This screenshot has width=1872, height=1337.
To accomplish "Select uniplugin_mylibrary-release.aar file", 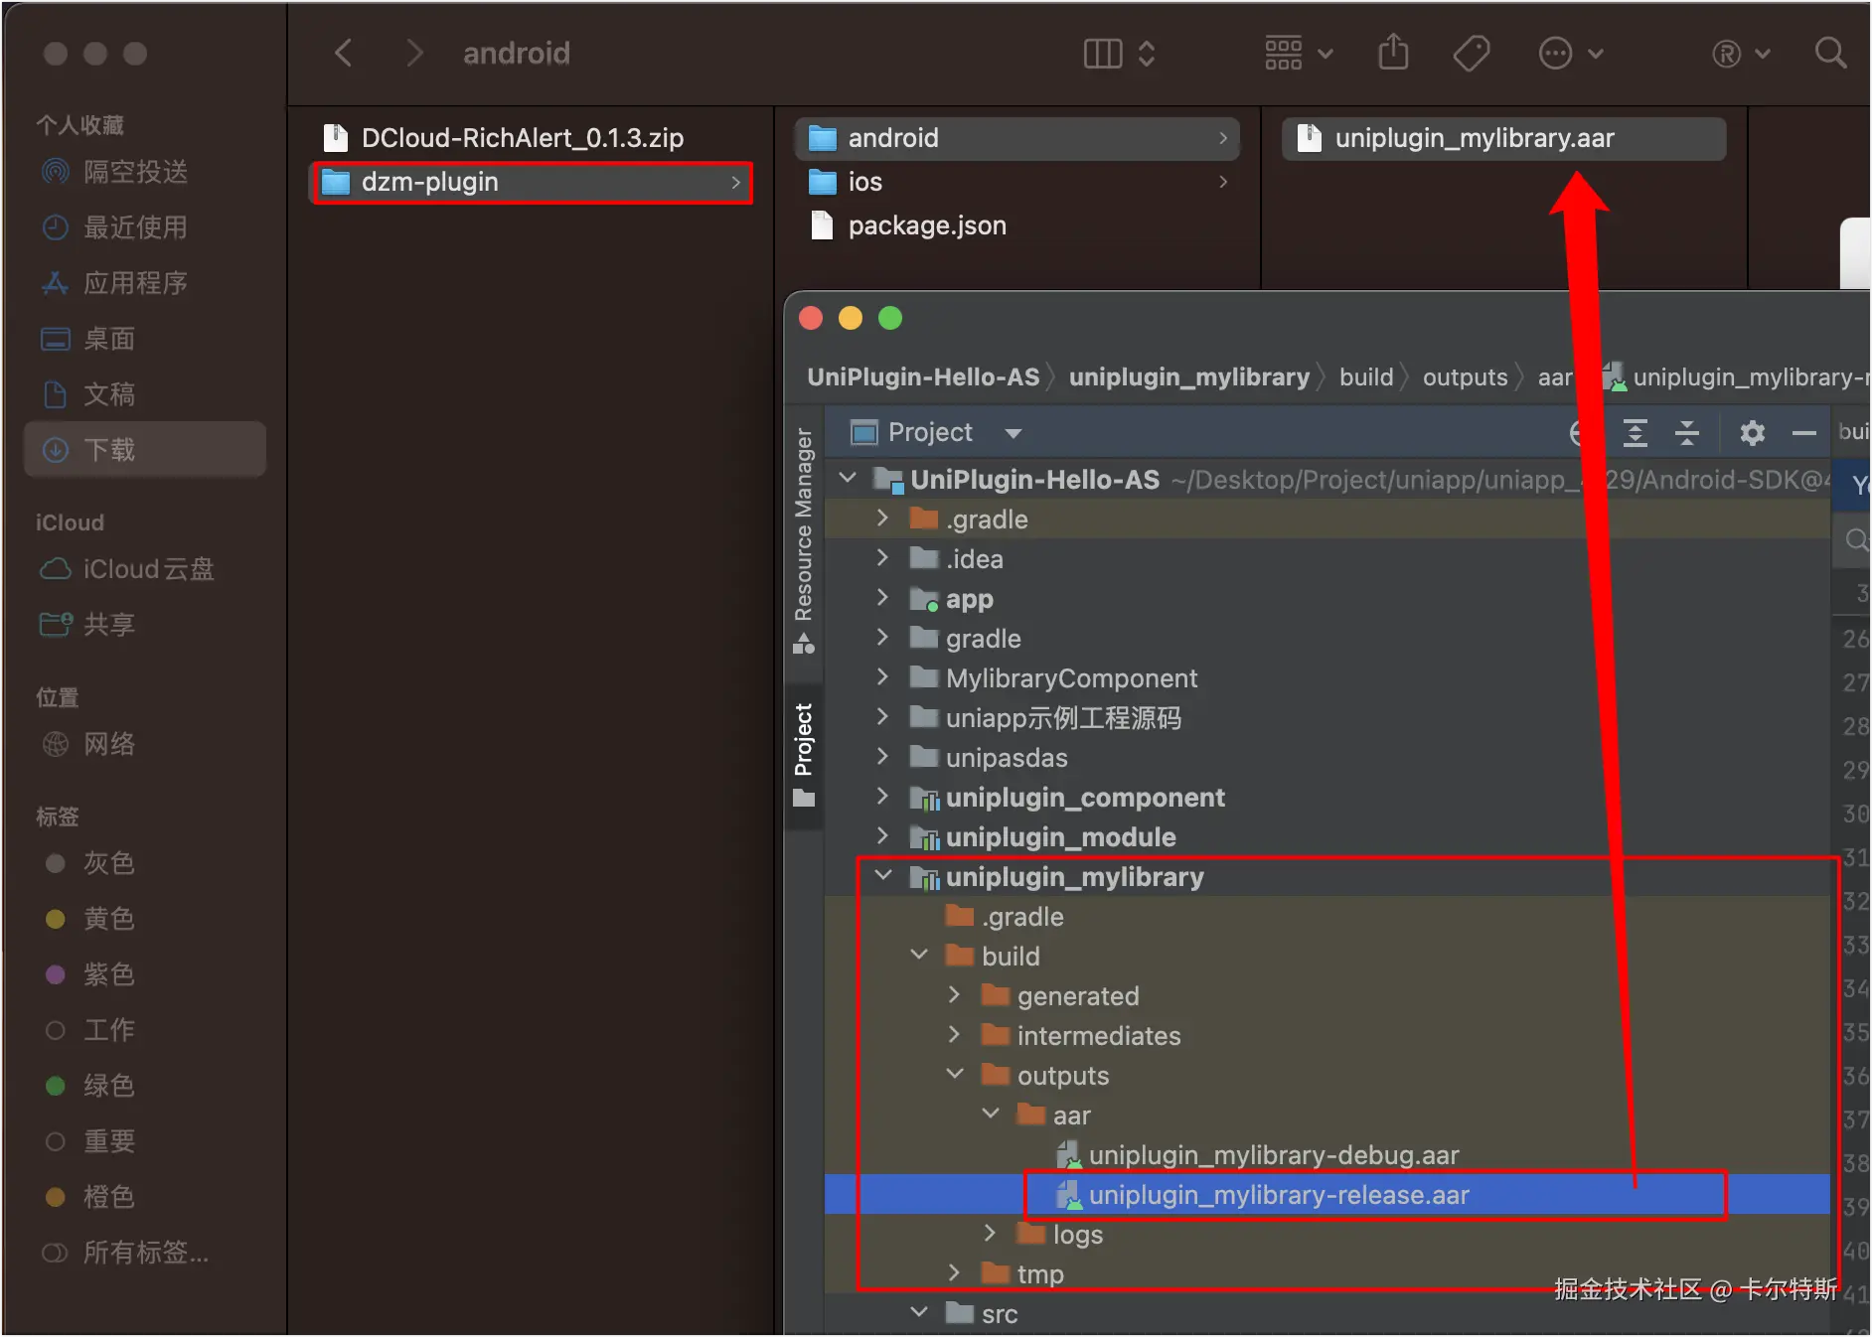I will [1327, 1195].
